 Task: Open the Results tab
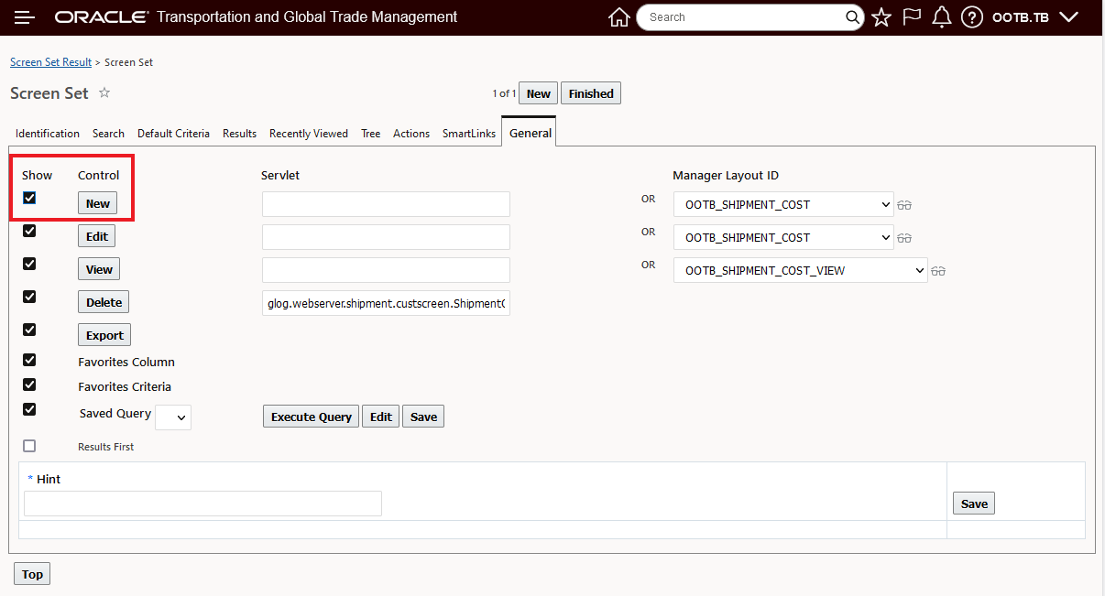pos(239,134)
